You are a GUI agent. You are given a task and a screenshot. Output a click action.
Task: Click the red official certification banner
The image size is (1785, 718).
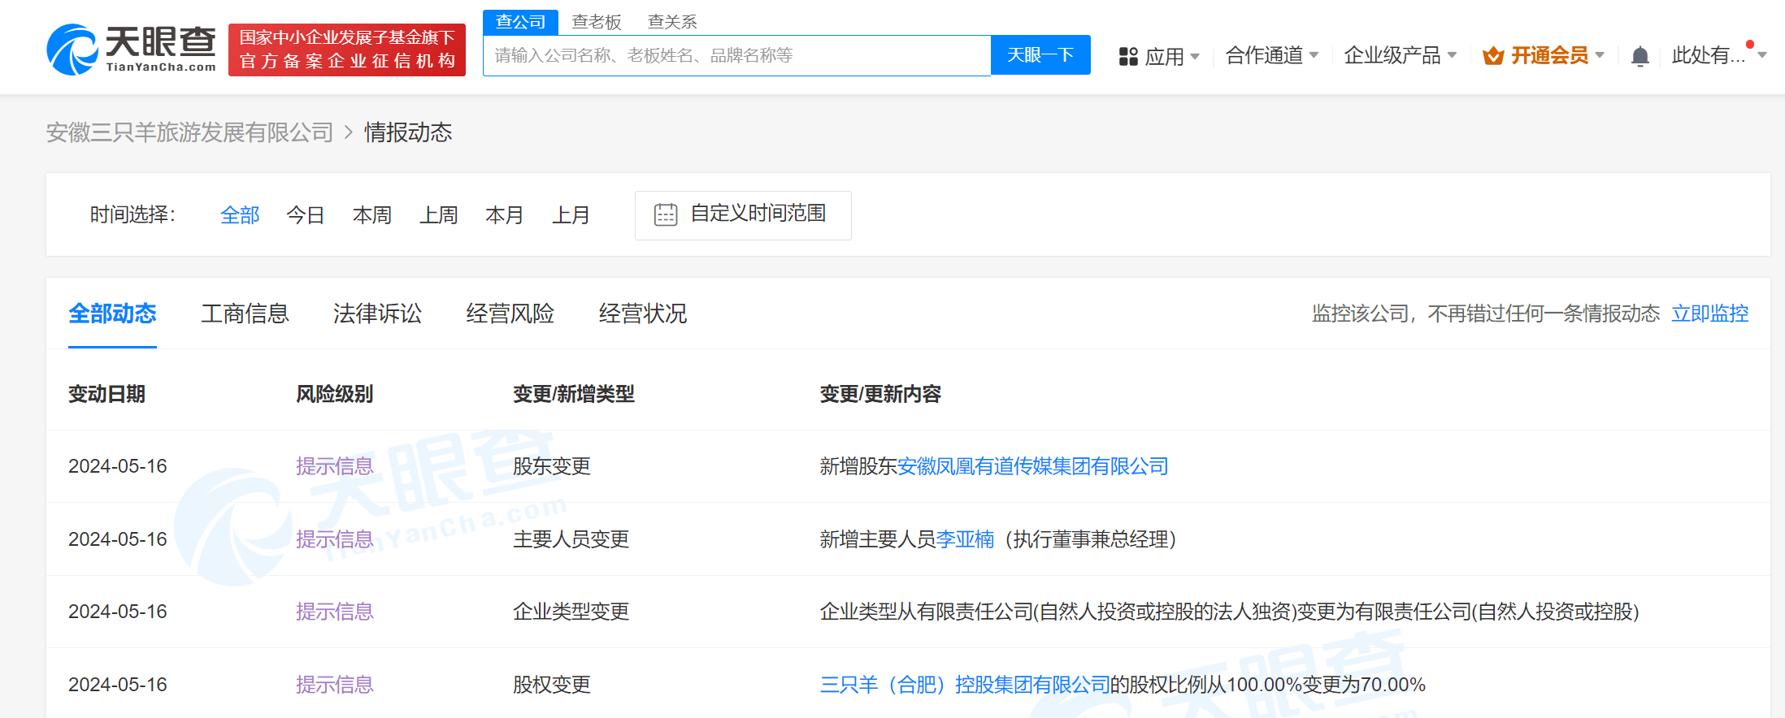coord(347,50)
